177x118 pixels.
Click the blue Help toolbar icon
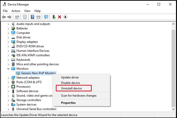click(32, 17)
